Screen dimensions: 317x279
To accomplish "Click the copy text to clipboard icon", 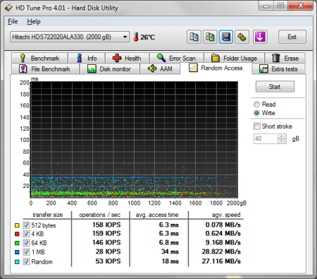I will [194, 37].
